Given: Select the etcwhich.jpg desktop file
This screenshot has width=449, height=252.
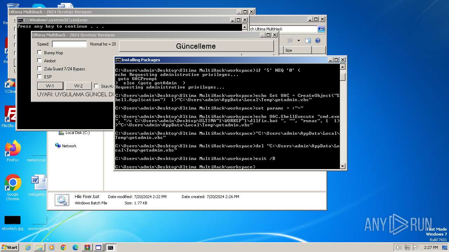Looking at the screenshot, I should pyautogui.click(x=13, y=223).
